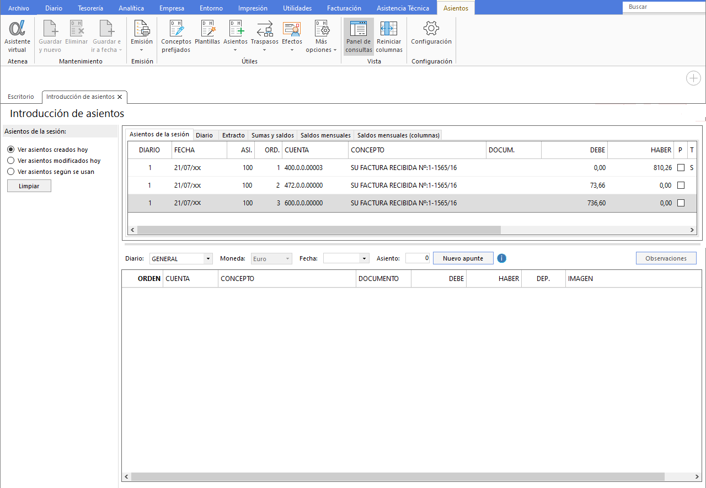Switch to the Escritorio tab

pos(21,97)
